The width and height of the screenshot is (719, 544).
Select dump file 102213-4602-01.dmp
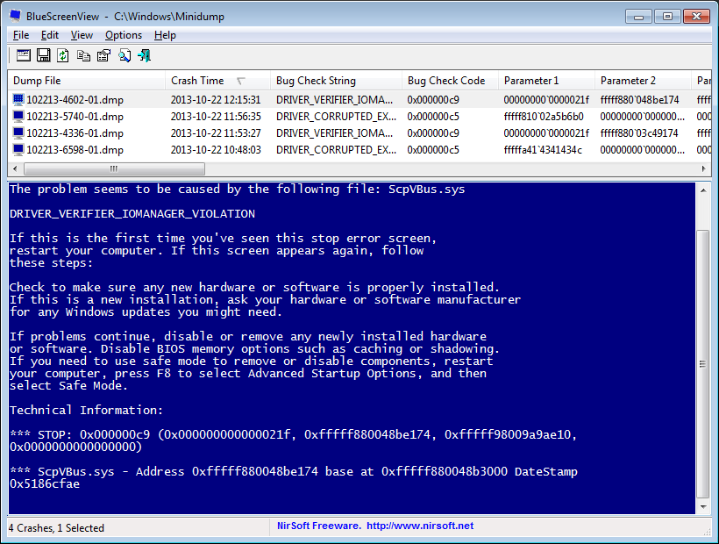75,100
